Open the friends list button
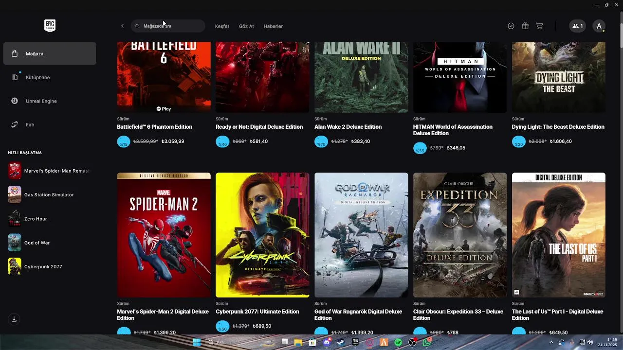Image resolution: width=623 pixels, height=350 pixels. [578, 26]
